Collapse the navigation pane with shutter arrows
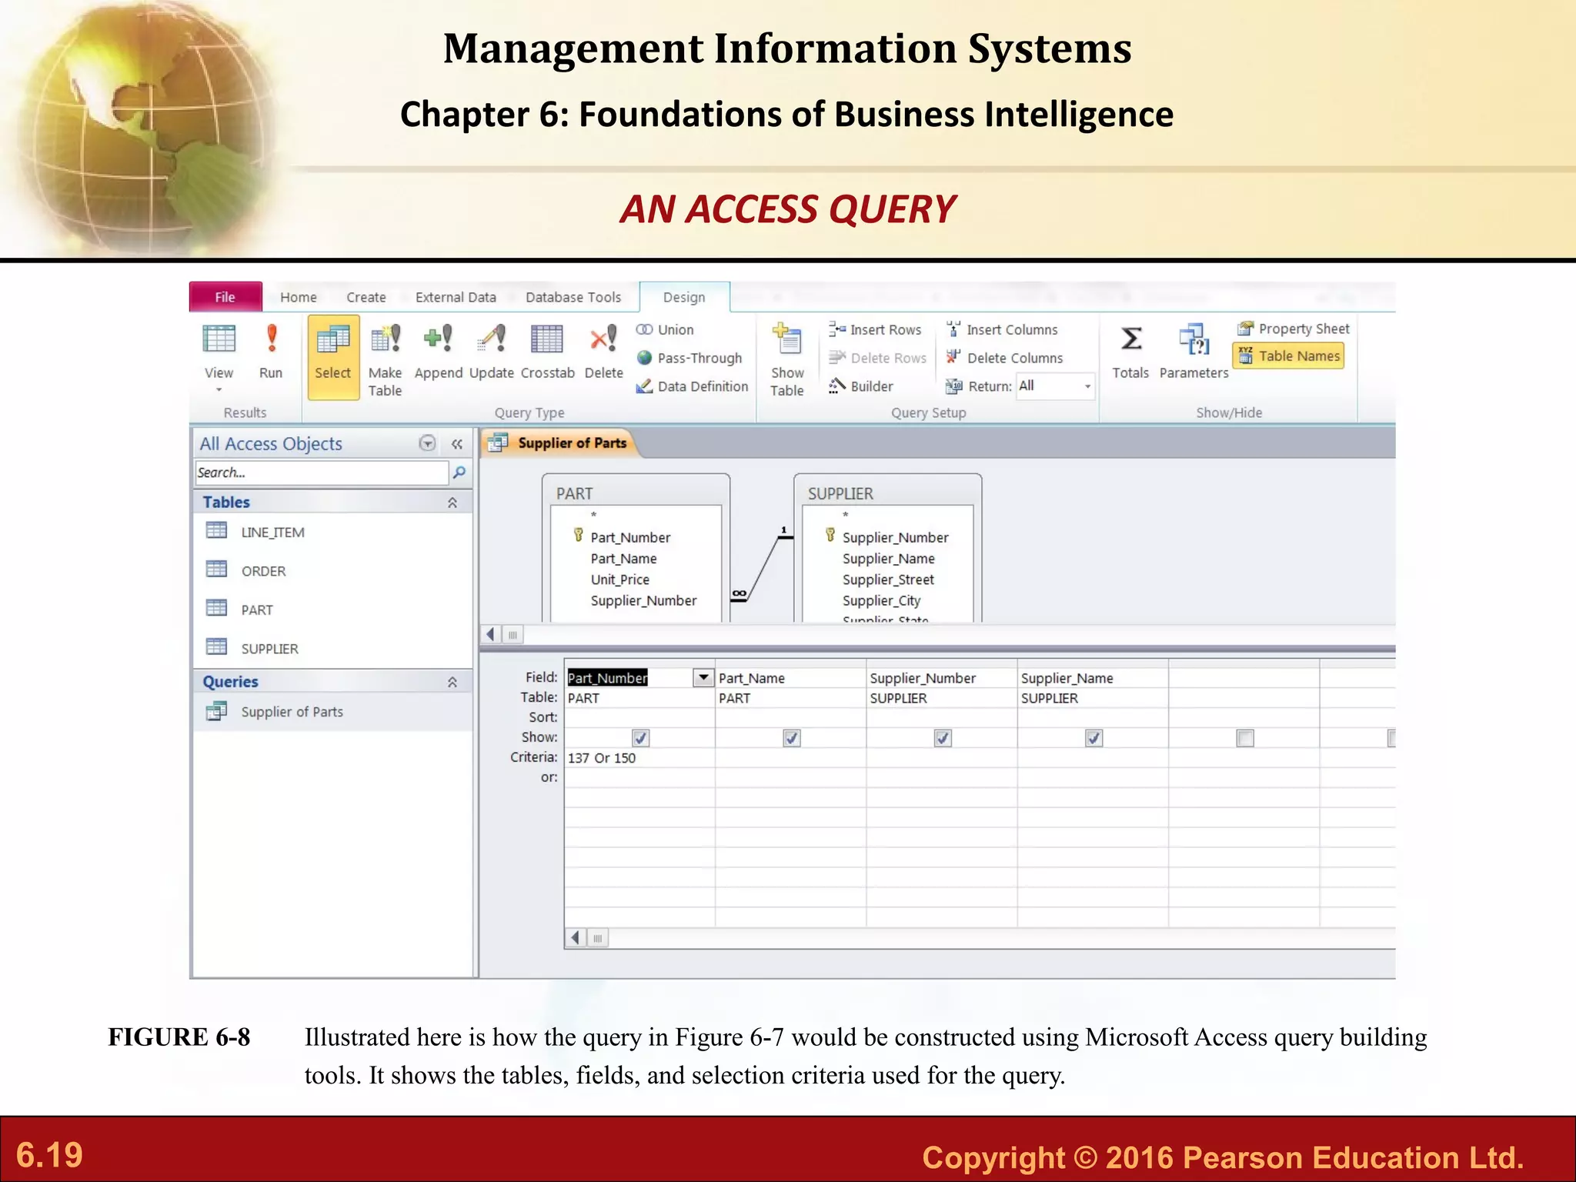Image resolution: width=1576 pixels, height=1182 pixels. pyautogui.click(x=457, y=444)
